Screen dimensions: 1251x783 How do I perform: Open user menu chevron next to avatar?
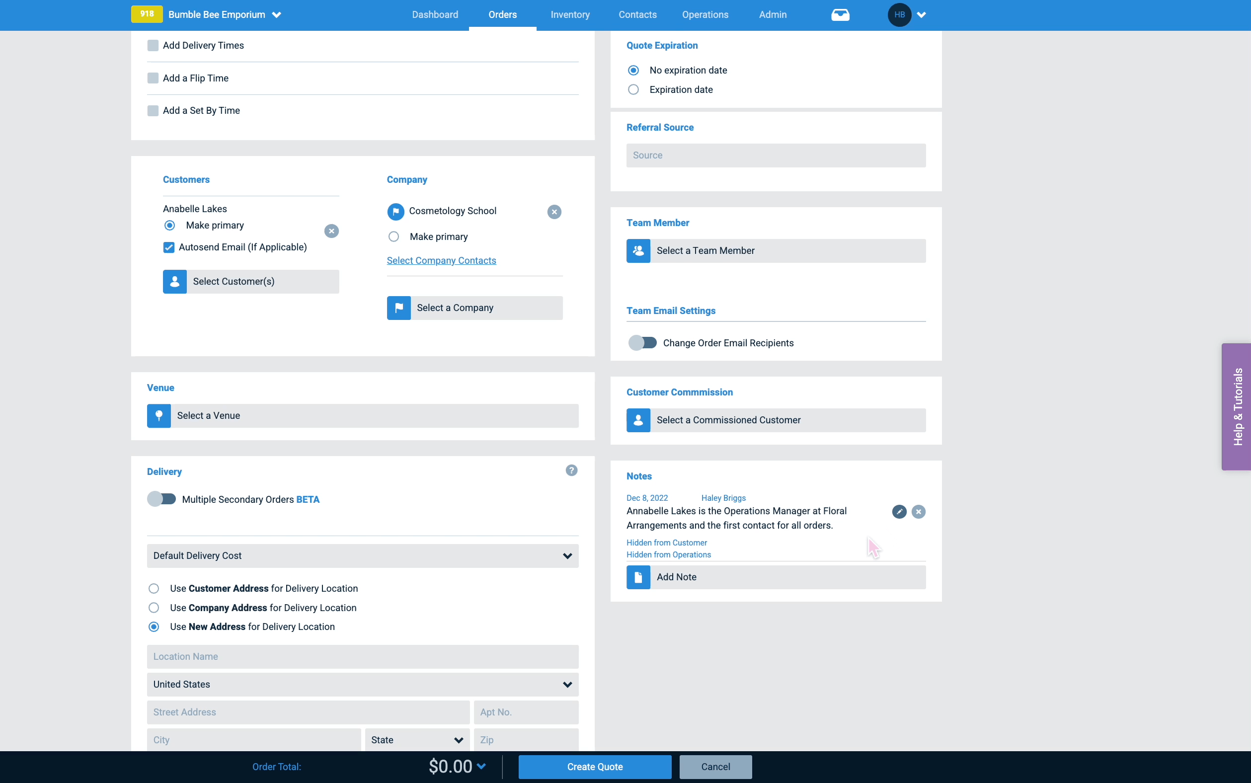921,15
